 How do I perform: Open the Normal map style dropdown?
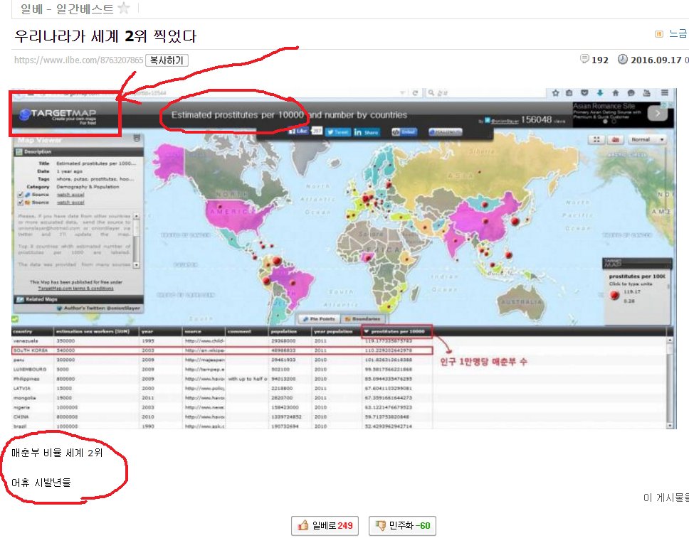pos(647,139)
